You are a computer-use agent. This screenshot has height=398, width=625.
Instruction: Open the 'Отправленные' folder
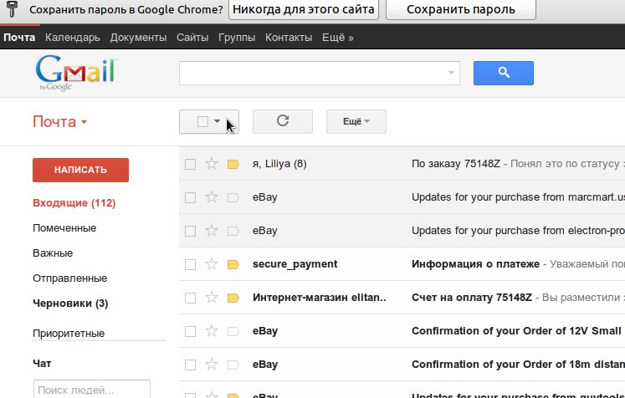tap(69, 278)
